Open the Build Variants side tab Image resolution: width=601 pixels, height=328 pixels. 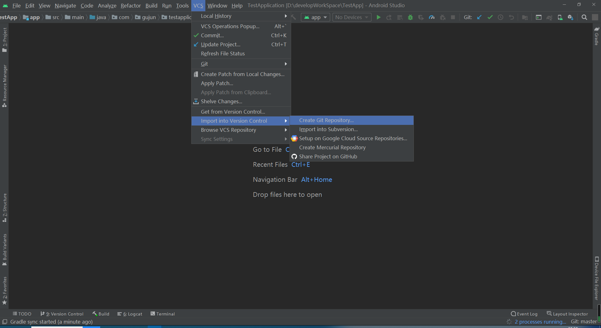[4, 250]
